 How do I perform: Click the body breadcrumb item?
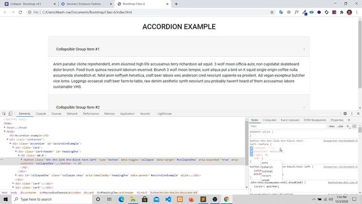(14, 193)
